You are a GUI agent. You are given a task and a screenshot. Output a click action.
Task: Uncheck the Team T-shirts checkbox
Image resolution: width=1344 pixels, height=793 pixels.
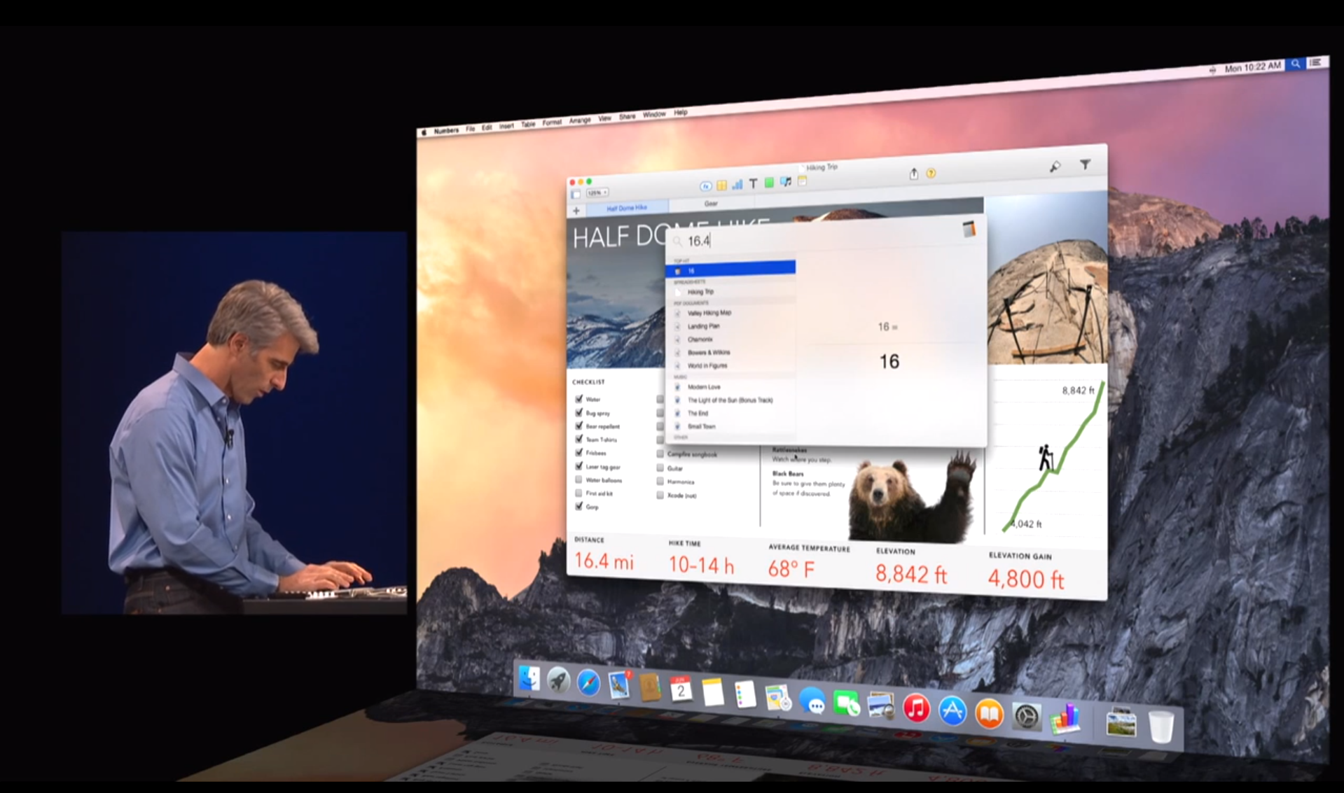(579, 439)
